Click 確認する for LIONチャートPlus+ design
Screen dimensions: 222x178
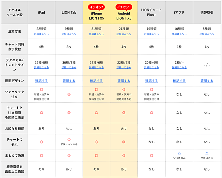click(151, 81)
